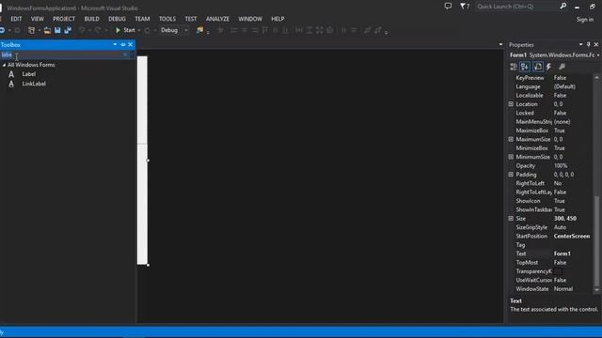Screen dimensions: 602x338
Task: Select the KeyPreview property row
Action: coord(551,78)
